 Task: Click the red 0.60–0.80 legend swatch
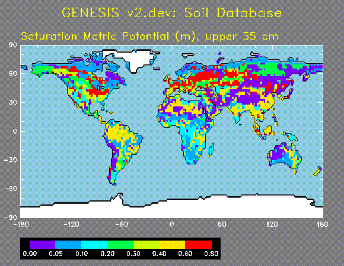click(x=198, y=245)
